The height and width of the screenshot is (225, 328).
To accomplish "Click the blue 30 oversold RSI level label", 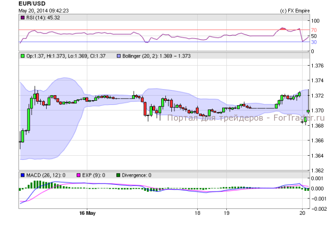I will click(x=314, y=42).
